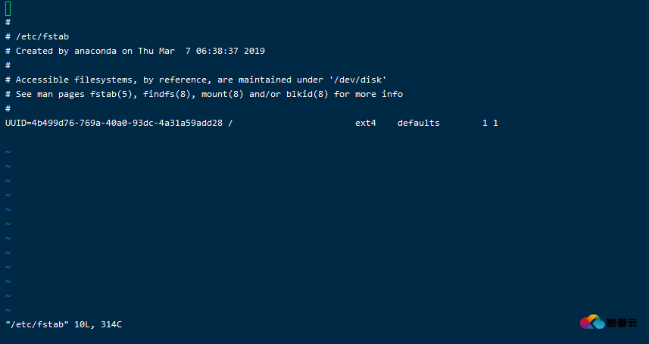Click the '/dev/disk' path text
The image size is (649, 344).
click(x=357, y=80)
